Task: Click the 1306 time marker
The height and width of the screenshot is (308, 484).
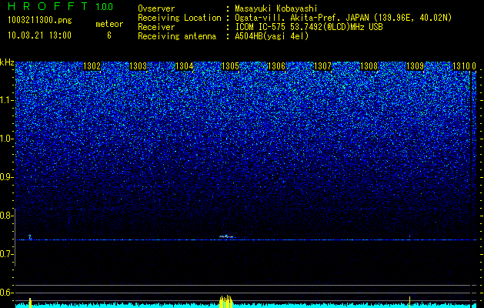Action: tap(276, 66)
